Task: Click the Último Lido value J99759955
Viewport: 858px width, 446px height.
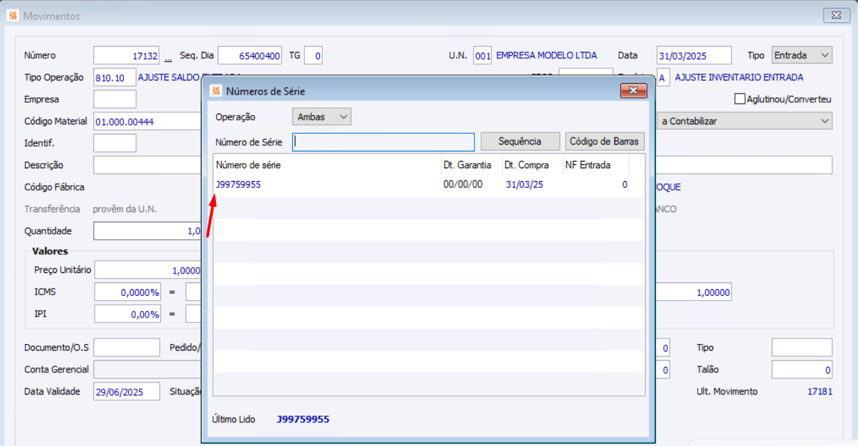Action: [x=303, y=419]
